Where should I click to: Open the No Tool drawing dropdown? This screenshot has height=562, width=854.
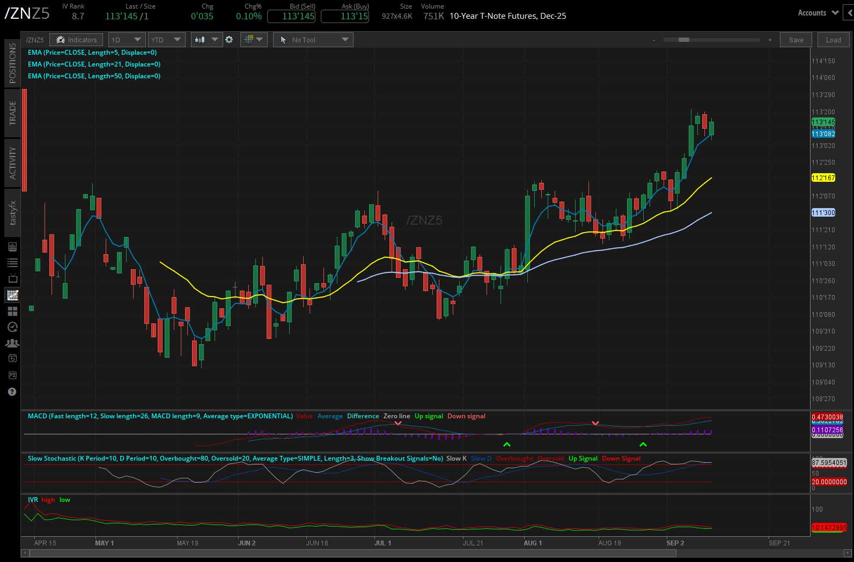point(313,40)
